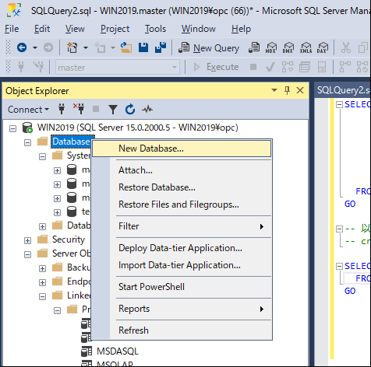Click the toolbar Connect plug icon
Image resolution: width=371 pixels, height=367 pixels.
tap(21, 67)
